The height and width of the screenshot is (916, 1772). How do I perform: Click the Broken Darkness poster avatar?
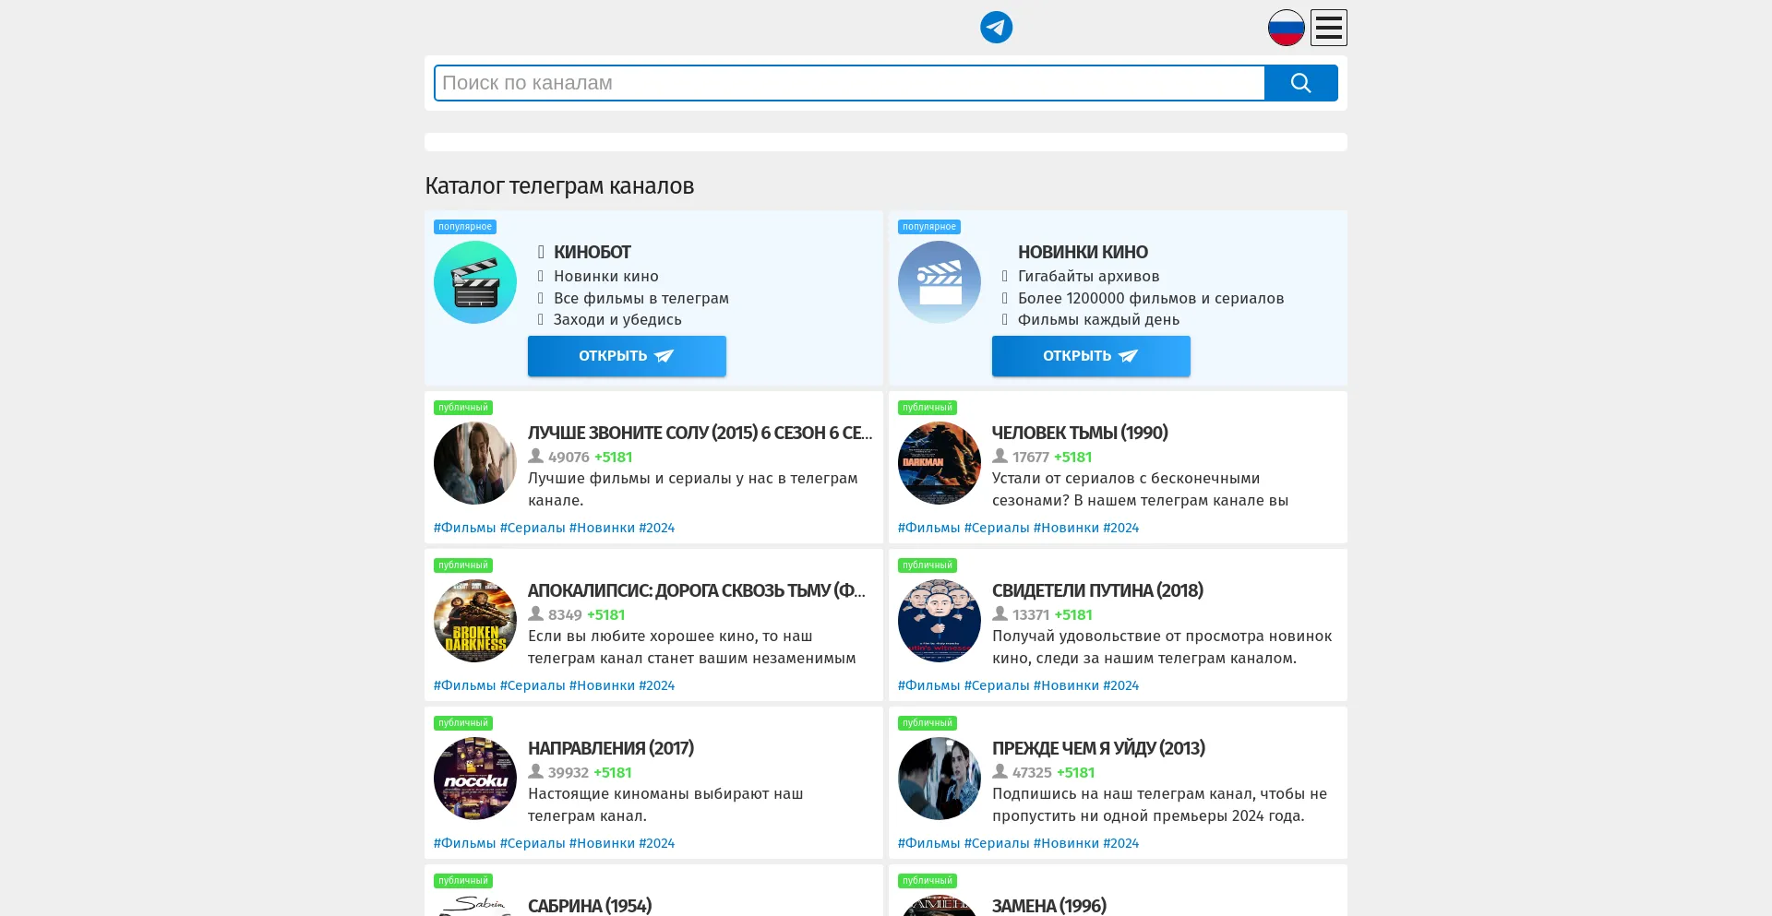pos(475,621)
